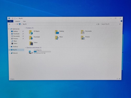Click the Forward navigation arrow

(x=13, y=24)
